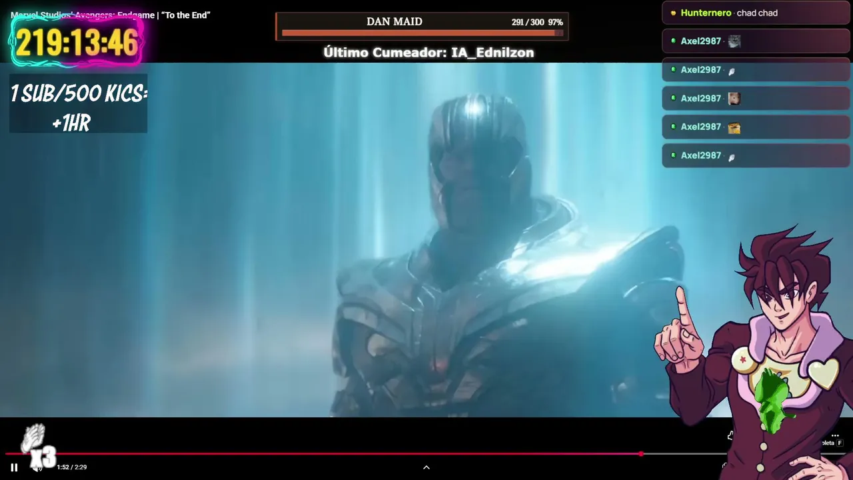The width and height of the screenshot is (853, 480).
Task: Expand the upward chevron below the video
Action: [x=426, y=467]
